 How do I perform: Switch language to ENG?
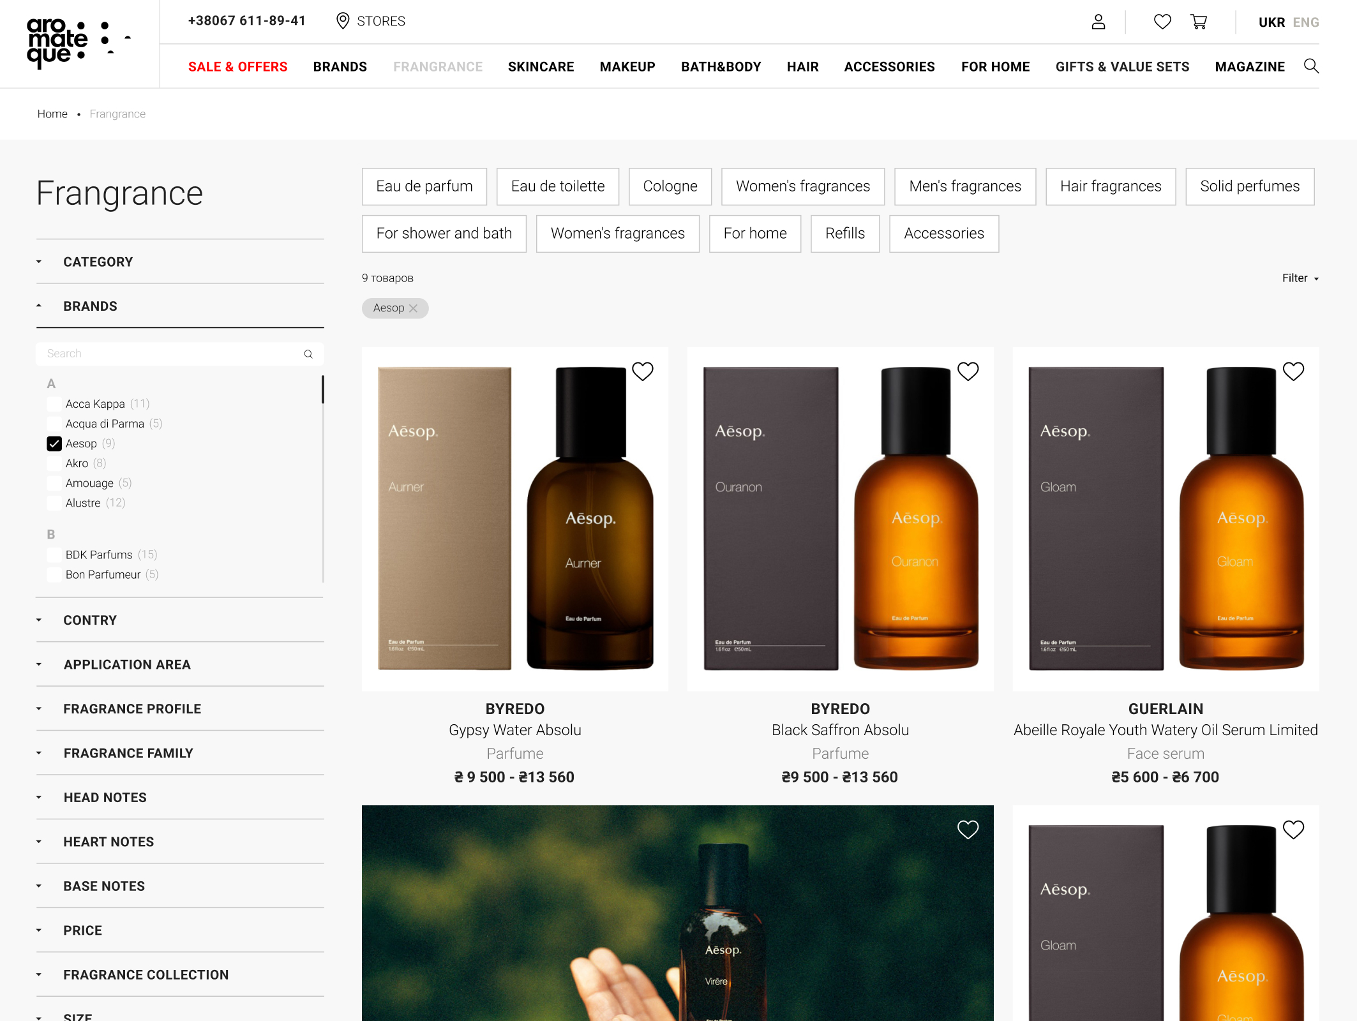(x=1306, y=22)
